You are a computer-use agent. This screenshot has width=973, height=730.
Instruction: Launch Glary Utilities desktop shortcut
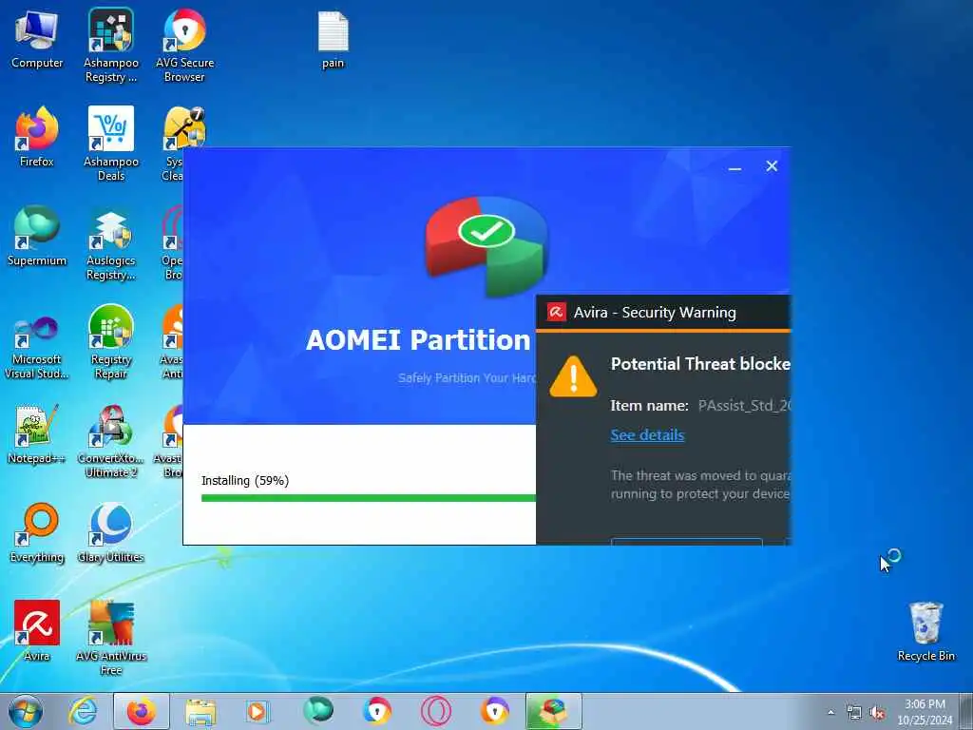pyautogui.click(x=111, y=533)
